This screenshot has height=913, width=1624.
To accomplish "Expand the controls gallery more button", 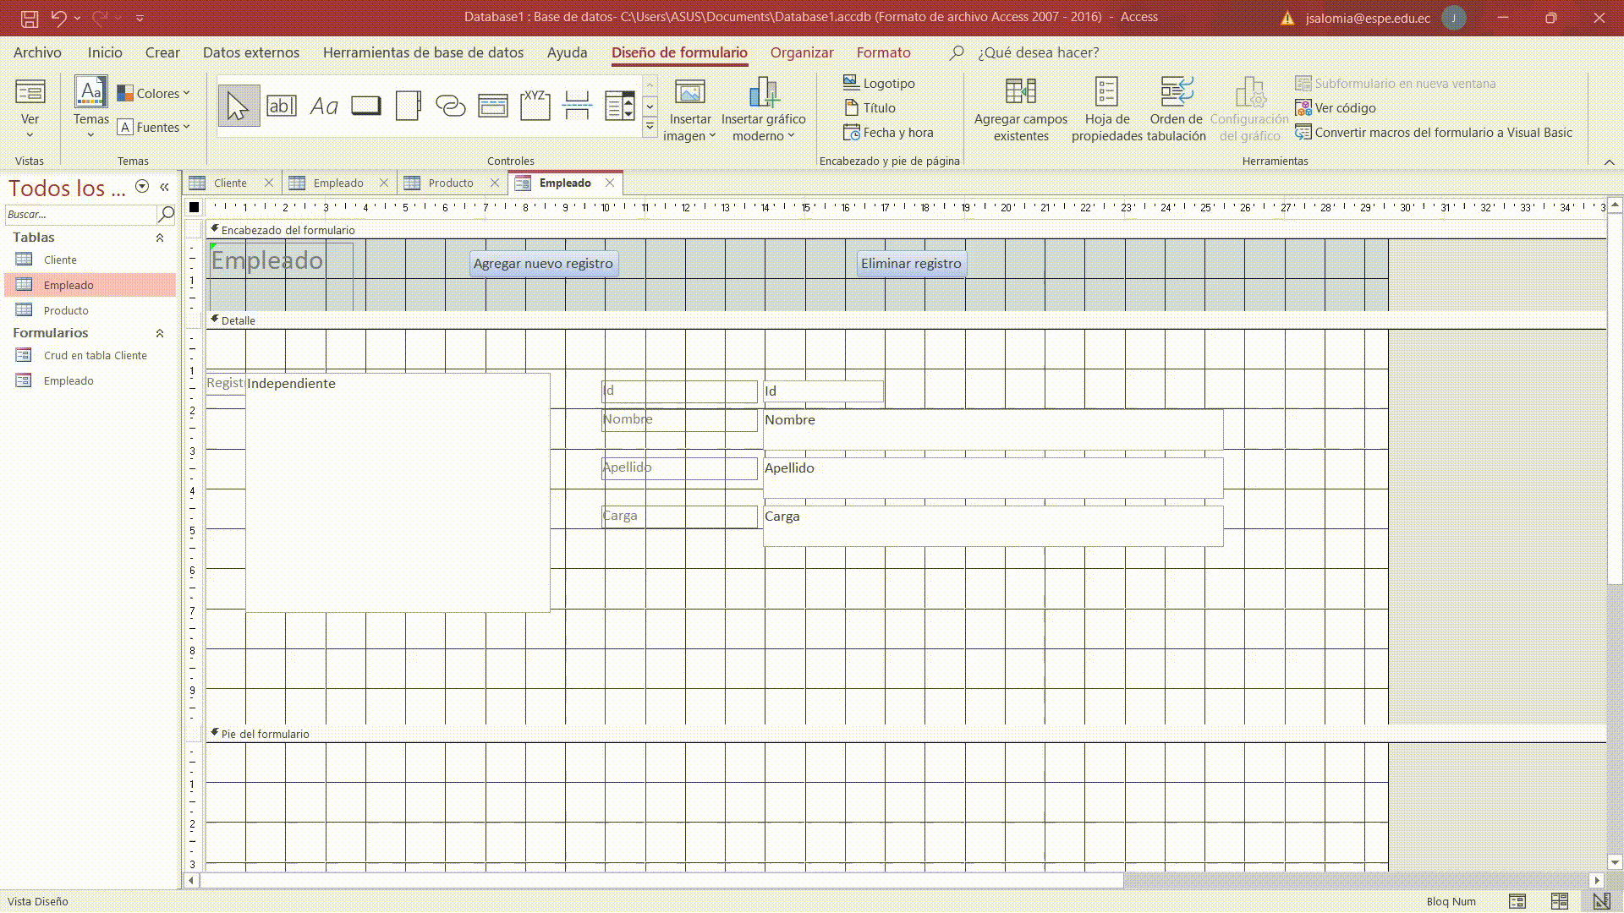I will 650,127.
